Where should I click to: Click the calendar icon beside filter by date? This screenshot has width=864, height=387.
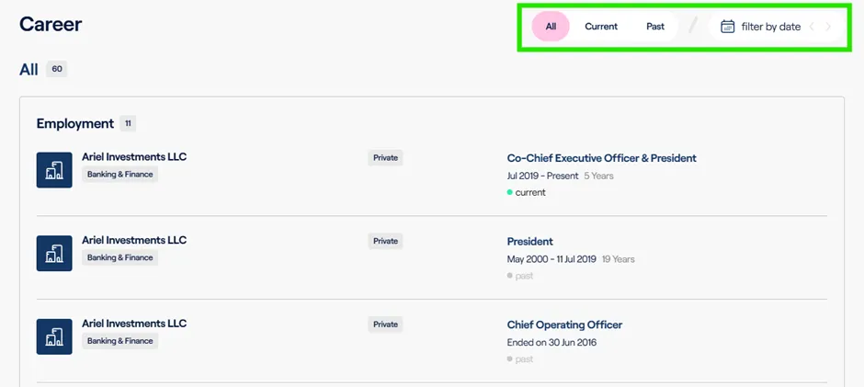728,27
